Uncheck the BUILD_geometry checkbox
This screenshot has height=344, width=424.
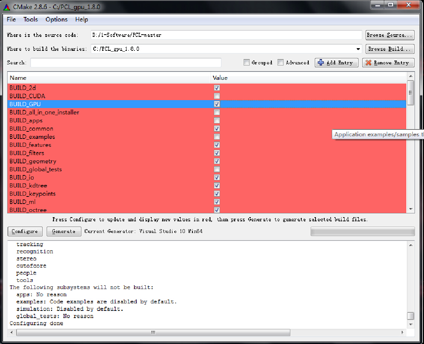(217, 161)
